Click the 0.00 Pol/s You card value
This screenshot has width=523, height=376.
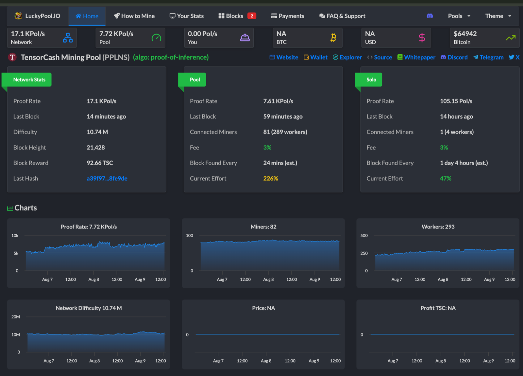(203, 34)
